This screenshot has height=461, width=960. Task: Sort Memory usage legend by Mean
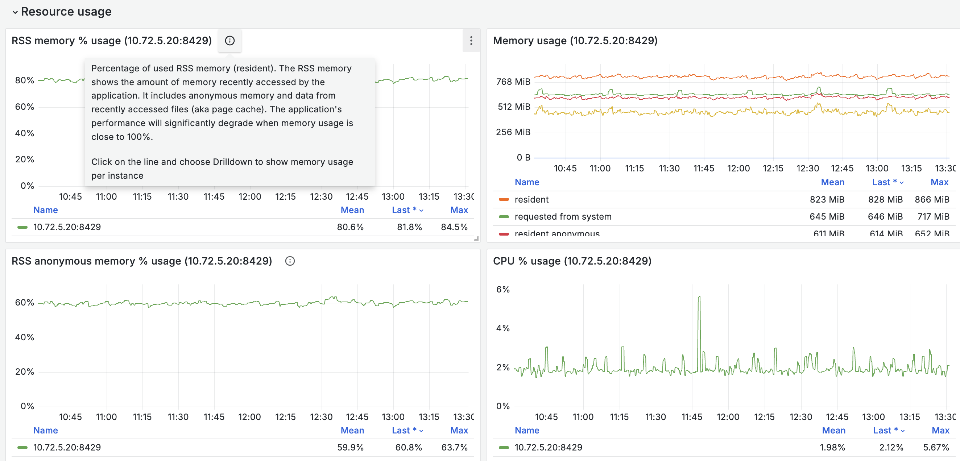[832, 182]
